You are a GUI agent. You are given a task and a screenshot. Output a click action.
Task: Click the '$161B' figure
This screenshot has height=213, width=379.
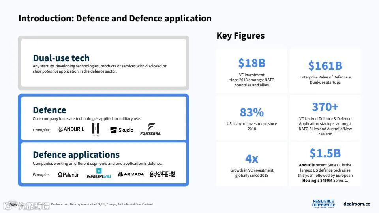coord(325,66)
